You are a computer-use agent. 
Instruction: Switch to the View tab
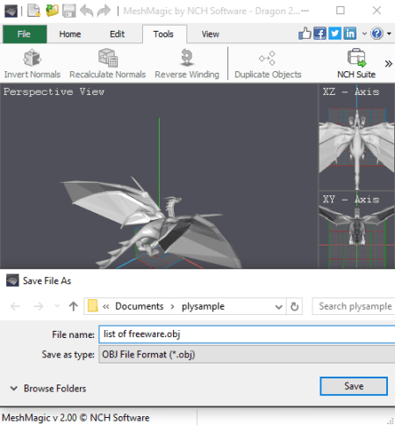(211, 34)
